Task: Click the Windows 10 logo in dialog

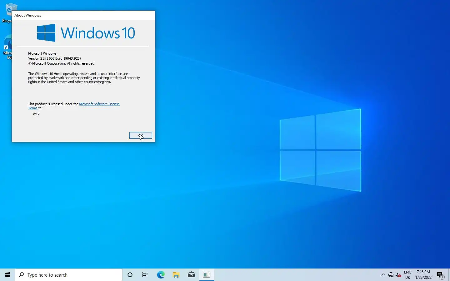Action: tap(86, 33)
